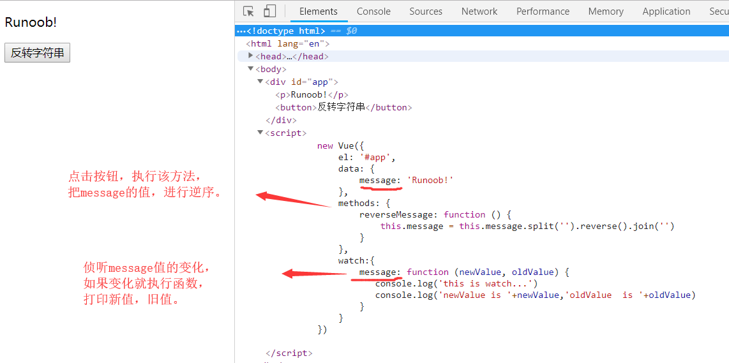The image size is (729, 363).
Task: Collapse the div id="app" node
Action: coord(260,82)
